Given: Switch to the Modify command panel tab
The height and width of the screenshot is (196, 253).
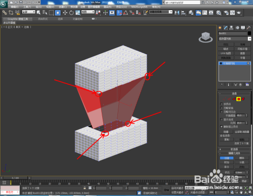Looking at the screenshot, I should click(x=226, y=28).
